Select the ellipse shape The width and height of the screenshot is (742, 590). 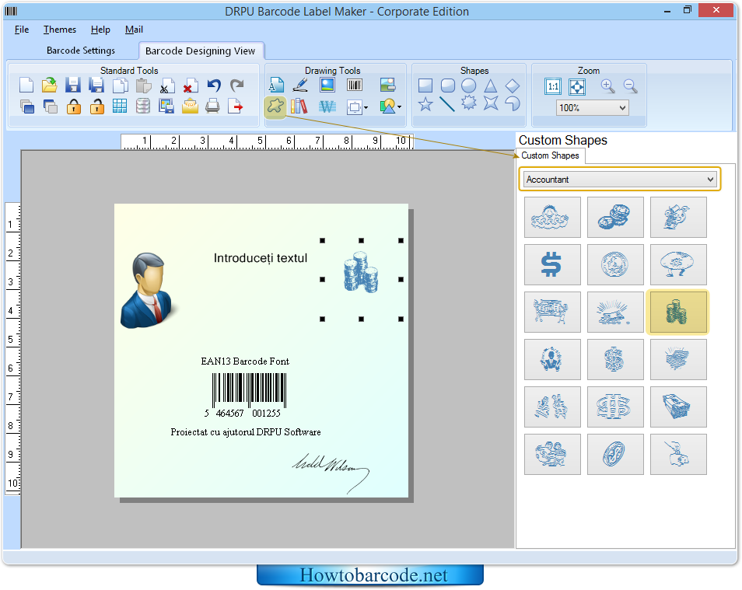pyautogui.click(x=468, y=86)
